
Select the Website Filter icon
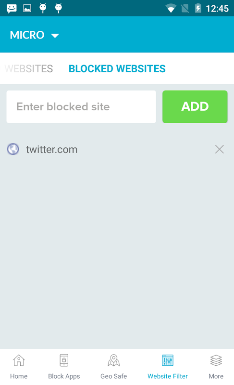pos(168,360)
